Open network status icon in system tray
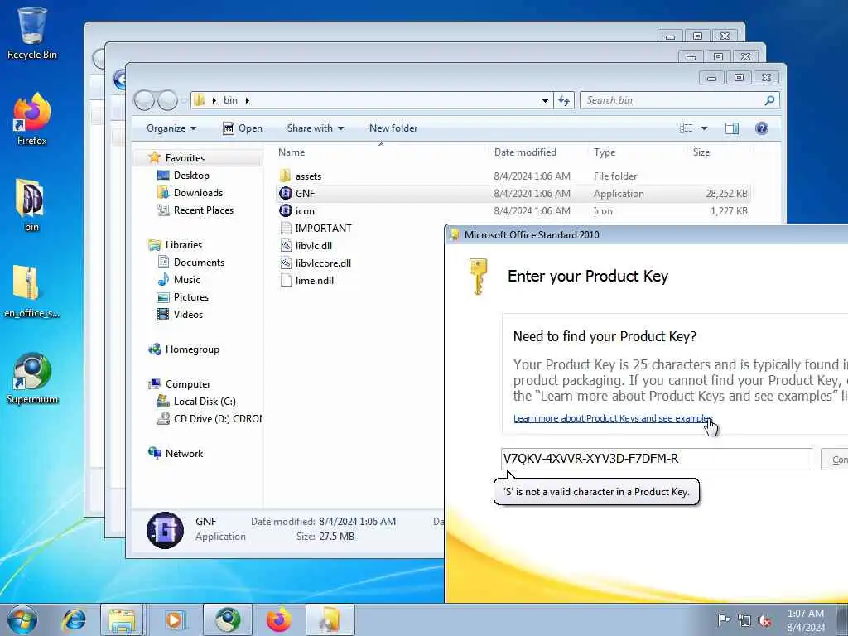 (744, 620)
